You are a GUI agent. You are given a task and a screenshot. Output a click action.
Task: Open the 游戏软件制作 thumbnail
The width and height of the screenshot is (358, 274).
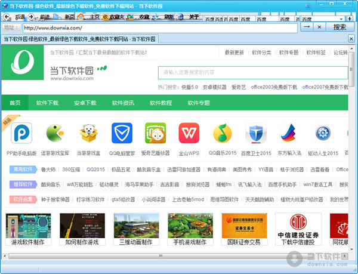pos(28,229)
